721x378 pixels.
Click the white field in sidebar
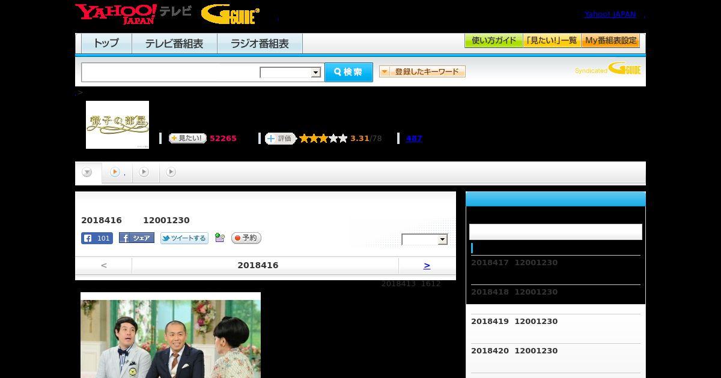556,232
